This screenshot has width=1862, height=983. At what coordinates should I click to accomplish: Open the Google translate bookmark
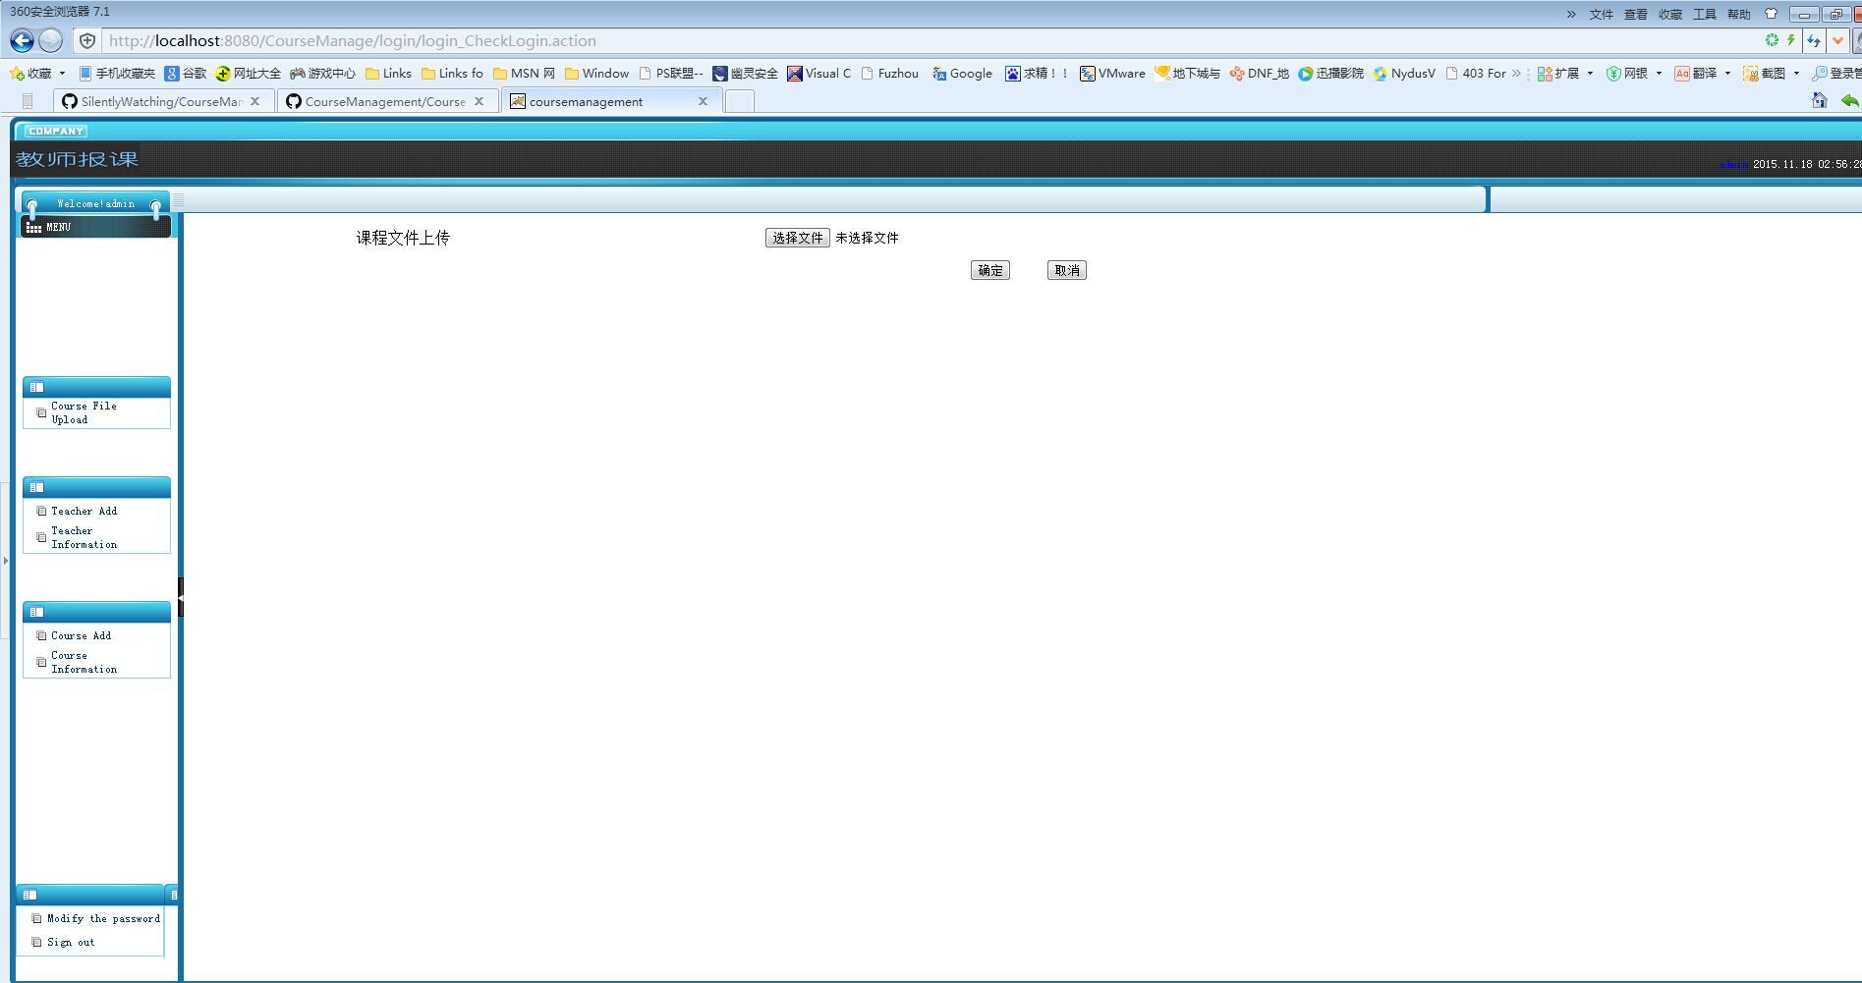[x=962, y=74]
